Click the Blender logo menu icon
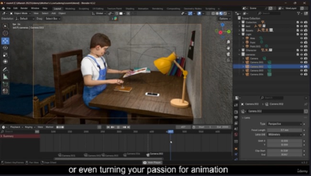 [x=3, y=8]
